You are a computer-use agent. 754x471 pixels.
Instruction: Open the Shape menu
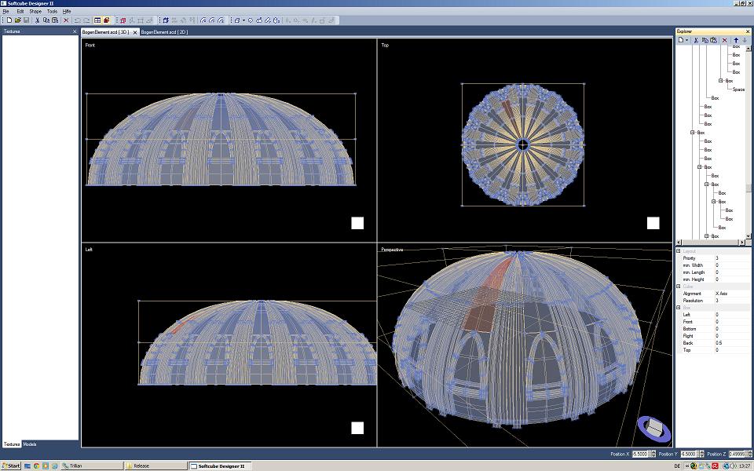tap(35, 12)
